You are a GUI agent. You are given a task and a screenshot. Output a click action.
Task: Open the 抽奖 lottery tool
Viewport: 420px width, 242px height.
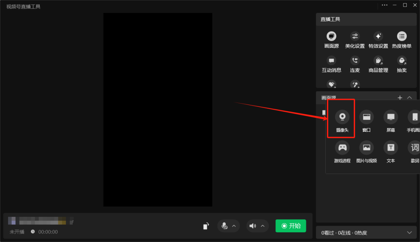pos(401,61)
